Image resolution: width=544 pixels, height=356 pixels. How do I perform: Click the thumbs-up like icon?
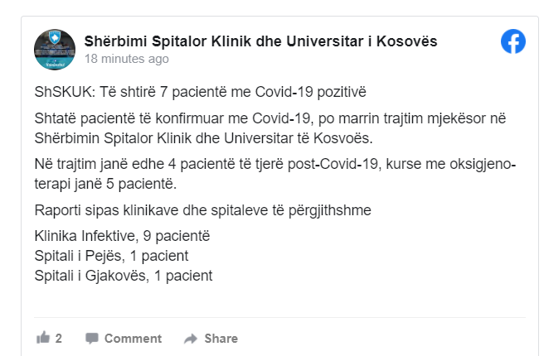43,338
